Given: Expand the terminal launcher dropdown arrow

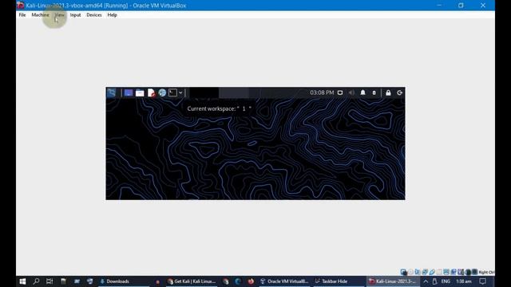Looking at the screenshot, I should [180, 92].
